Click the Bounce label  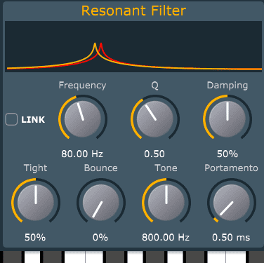(101, 168)
